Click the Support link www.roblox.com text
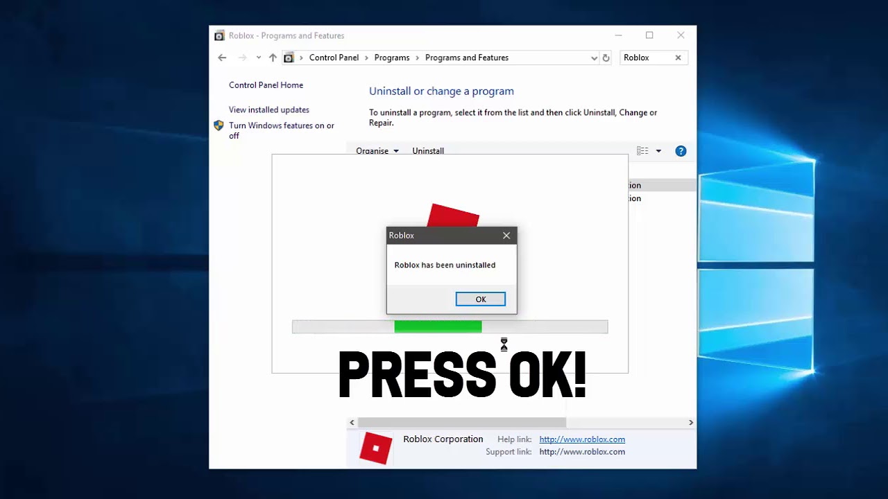Screen dimensions: 888x499 pyautogui.click(x=582, y=452)
